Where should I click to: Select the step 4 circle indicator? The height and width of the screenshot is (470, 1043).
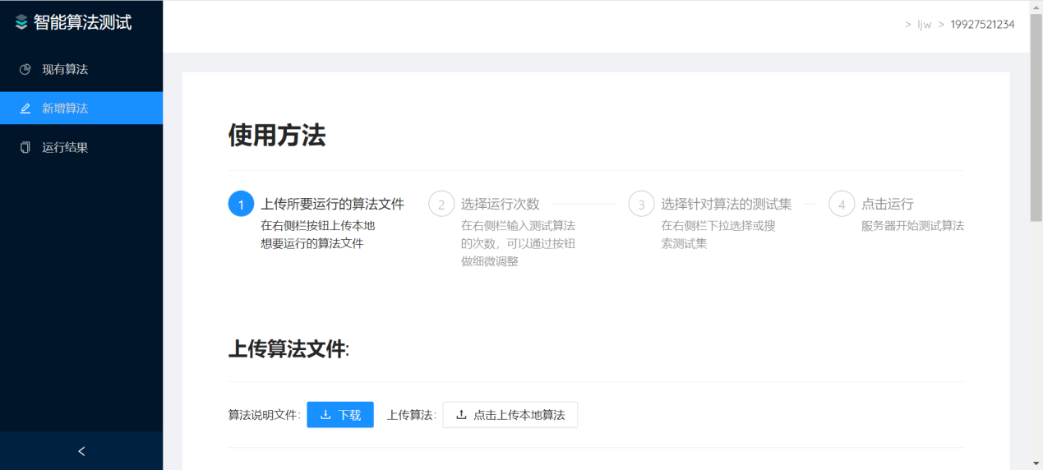[x=842, y=204]
